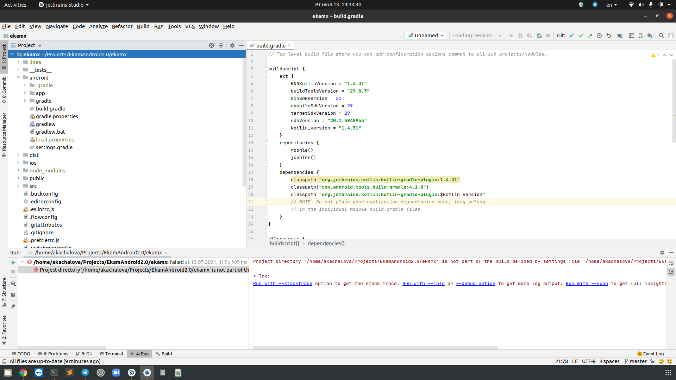Open Project Structure icon in toolbar

click(620, 36)
